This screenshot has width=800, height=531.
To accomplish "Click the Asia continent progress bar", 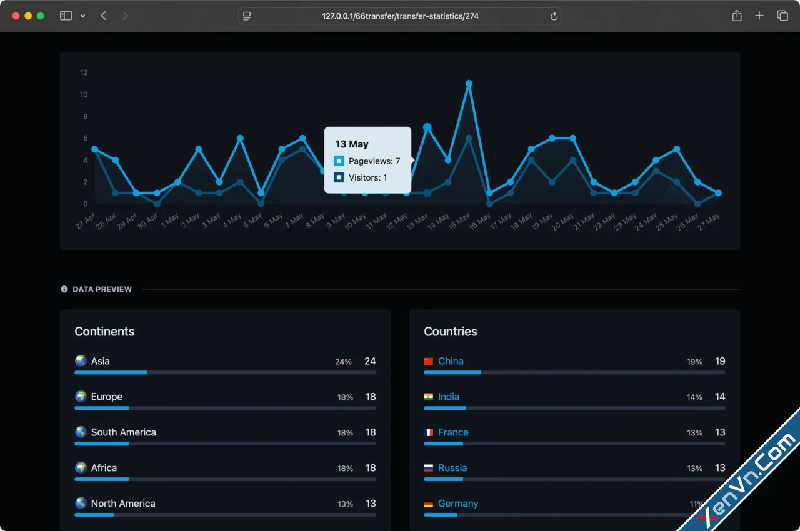I will coord(225,372).
